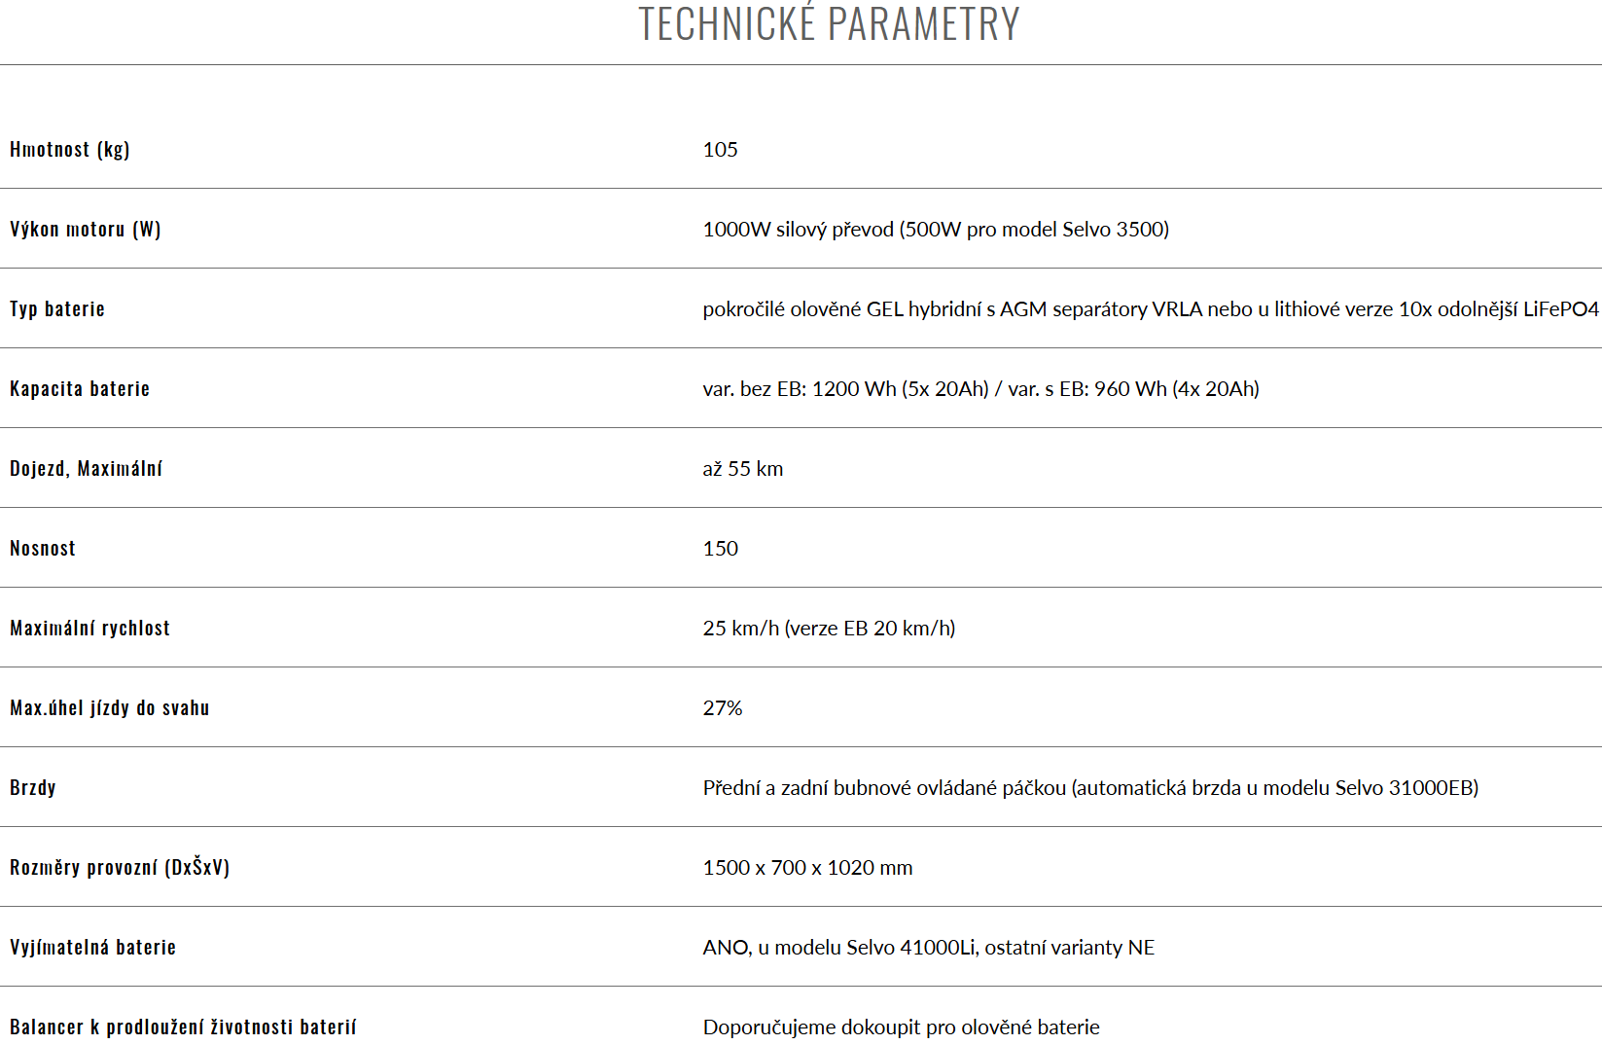Viewport: 1602px width, 1045px height.
Task: Click the Přední a zadní bubnové brake description
Action: coord(1090,787)
